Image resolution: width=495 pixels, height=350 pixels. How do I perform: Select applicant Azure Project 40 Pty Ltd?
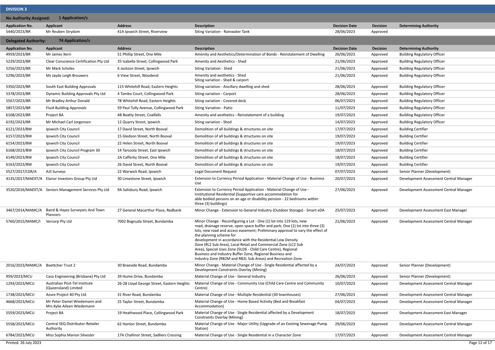(66, 295)
